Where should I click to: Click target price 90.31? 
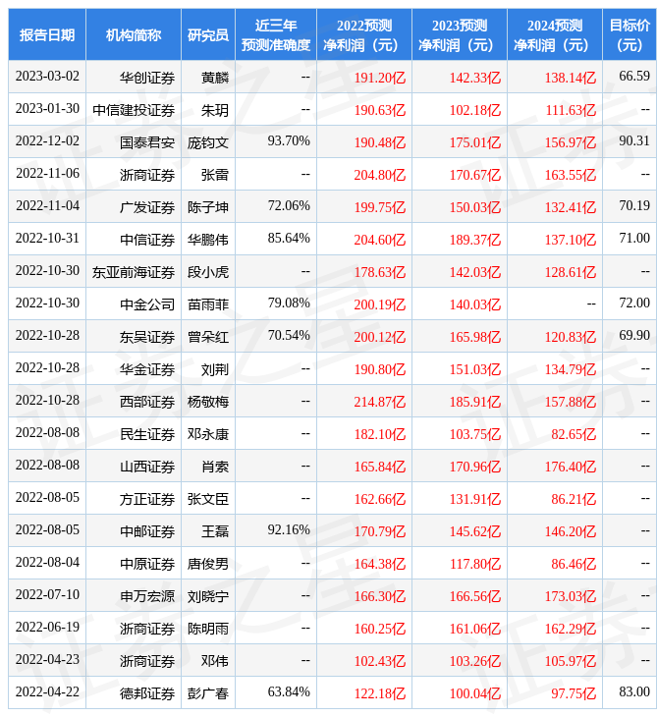pos(634,140)
